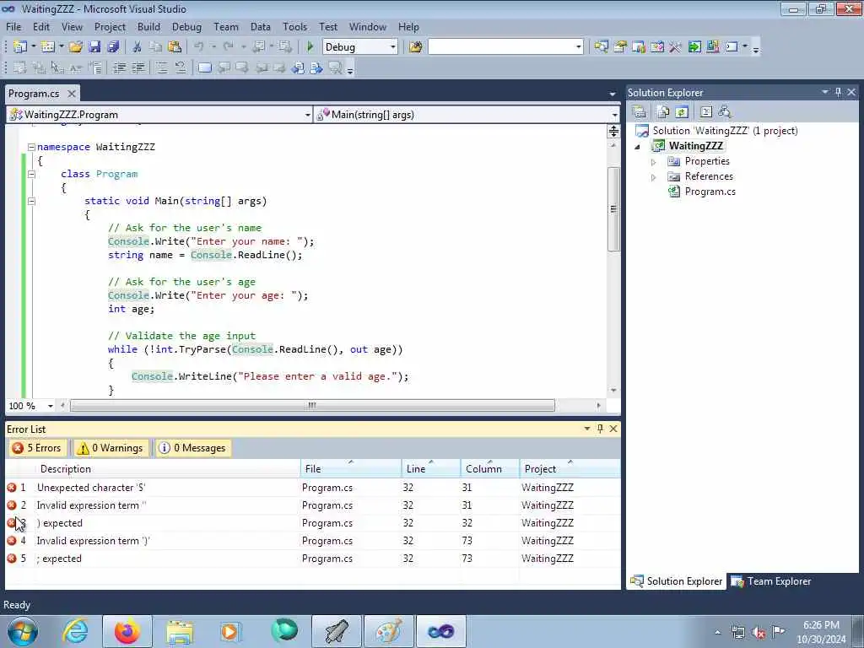Comment out the selected lines
The image size is (864, 648).
point(161,67)
